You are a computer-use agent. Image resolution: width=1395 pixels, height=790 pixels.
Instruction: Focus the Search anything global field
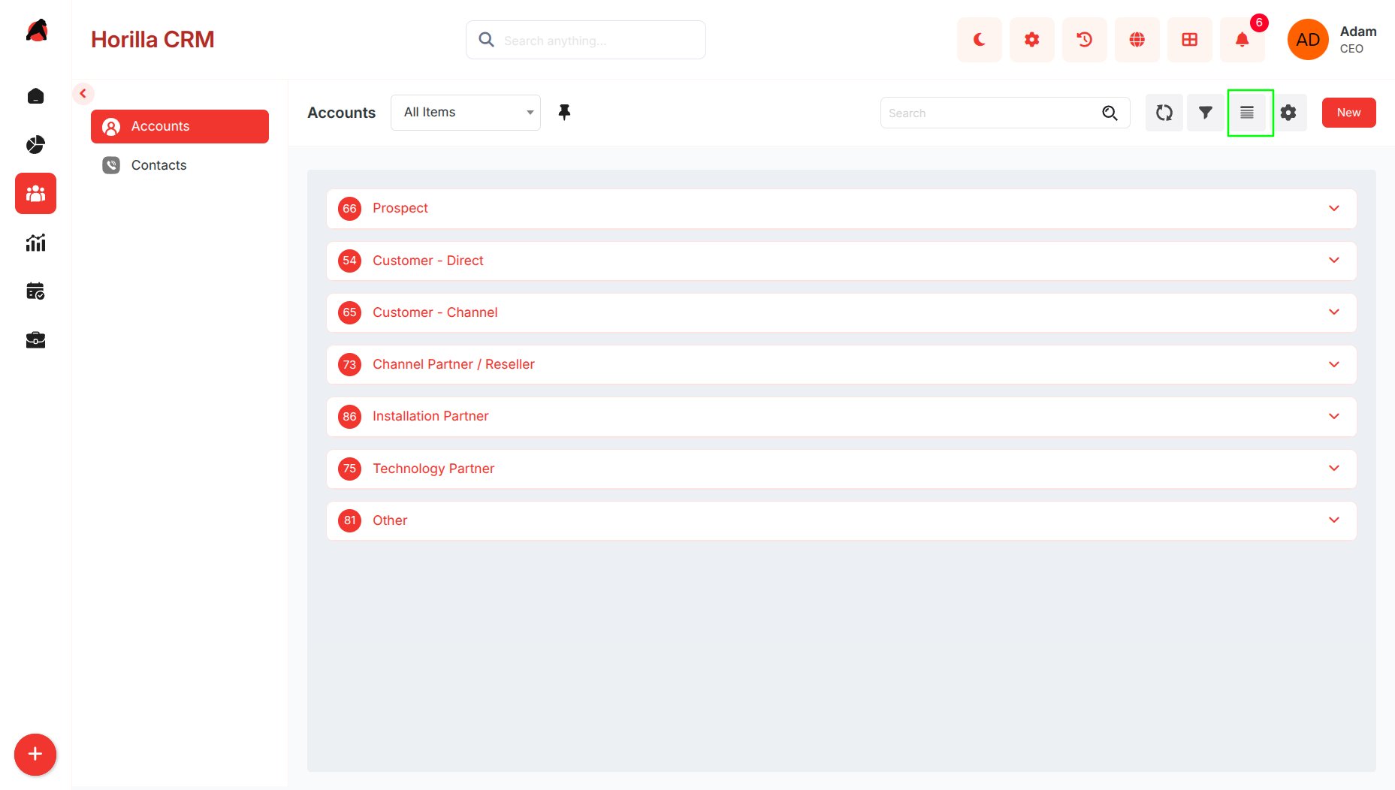[586, 40]
